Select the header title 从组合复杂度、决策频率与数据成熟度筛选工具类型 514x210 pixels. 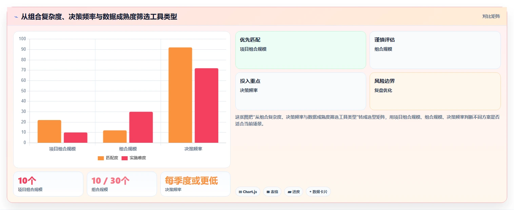click(99, 17)
